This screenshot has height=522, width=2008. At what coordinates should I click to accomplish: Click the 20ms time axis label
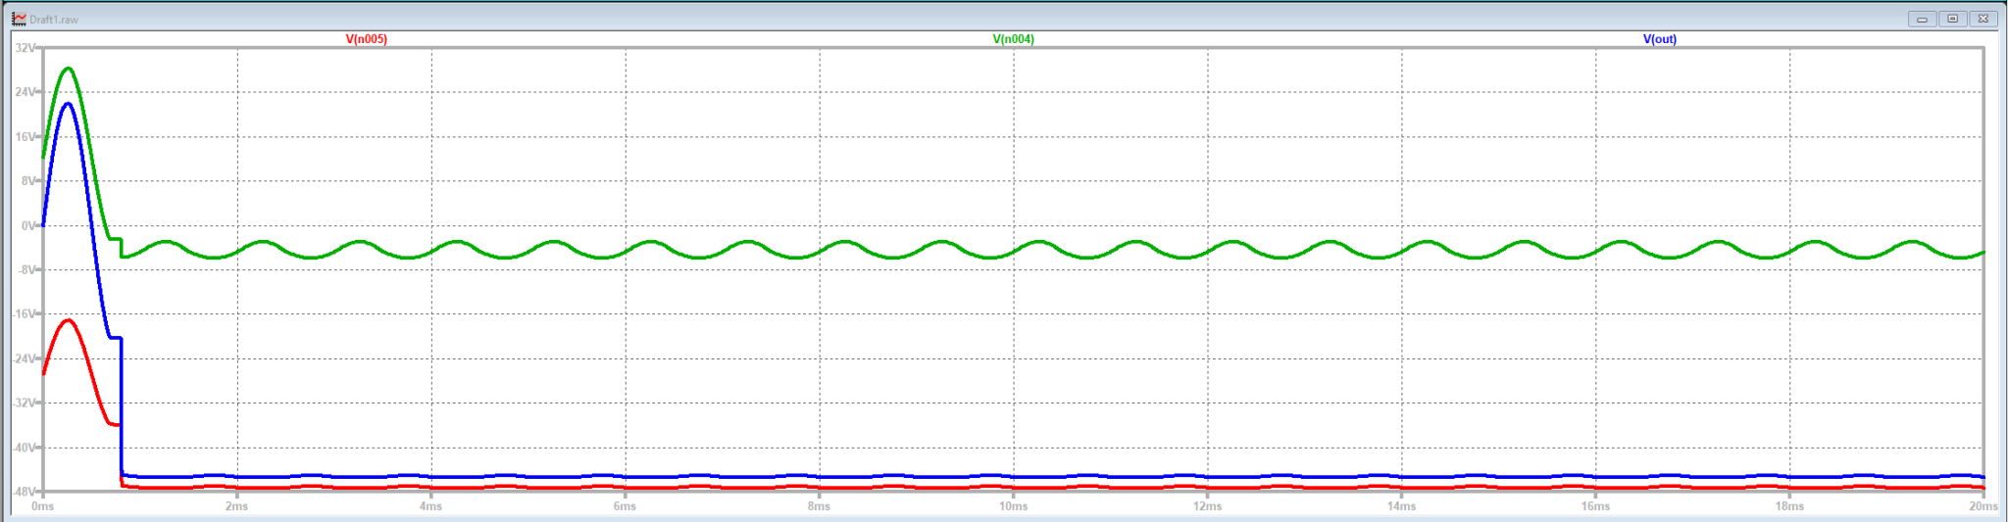[1983, 506]
